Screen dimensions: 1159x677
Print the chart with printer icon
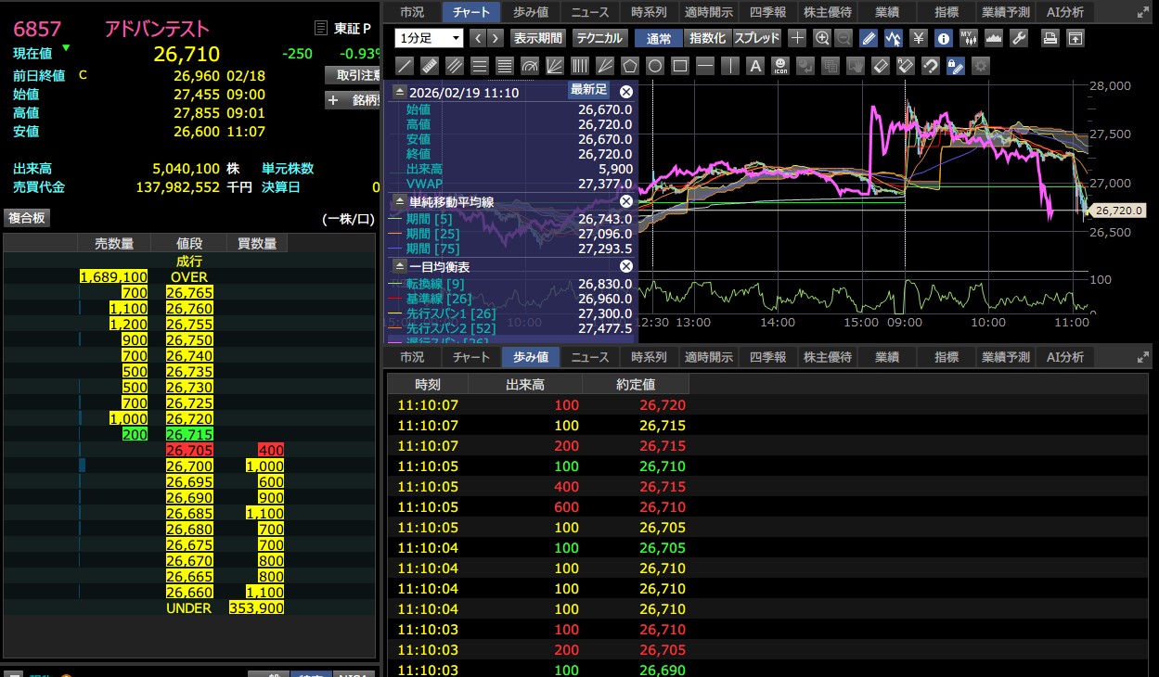tap(1050, 38)
